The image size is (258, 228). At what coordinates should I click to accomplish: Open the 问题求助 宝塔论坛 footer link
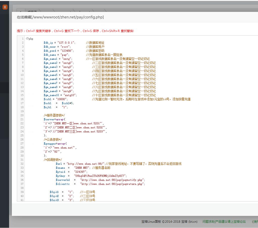[x=224, y=222]
